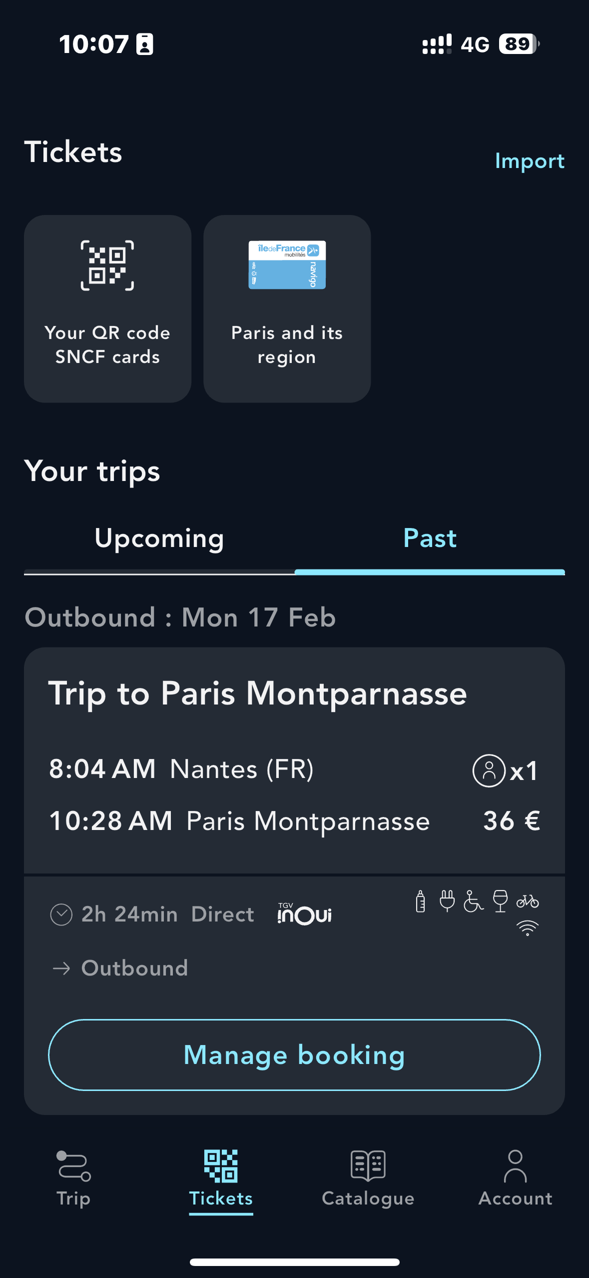Image resolution: width=589 pixels, height=1278 pixels.
Task: Open the Trip navigation tab
Action: [x=73, y=1177]
